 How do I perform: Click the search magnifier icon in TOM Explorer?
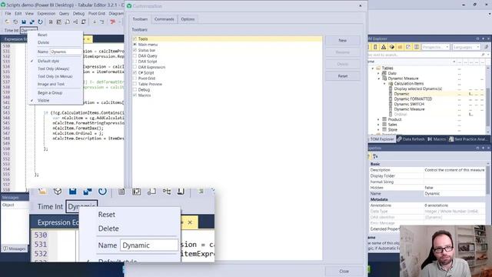click(x=483, y=55)
